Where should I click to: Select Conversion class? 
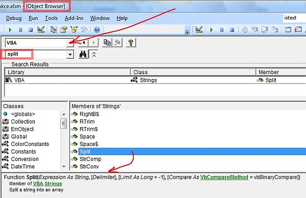tap(25, 159)
